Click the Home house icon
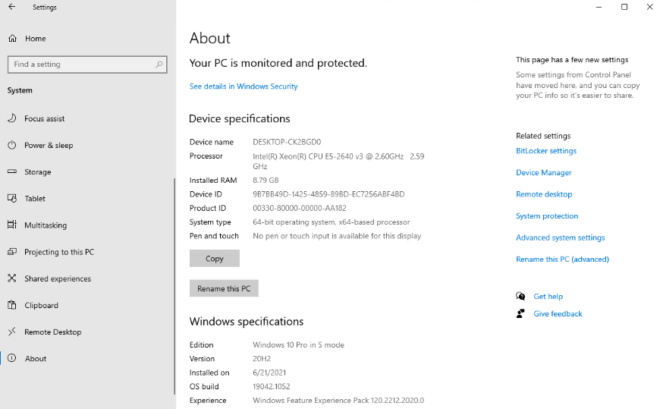660x409 pixels. pos(12,39)
